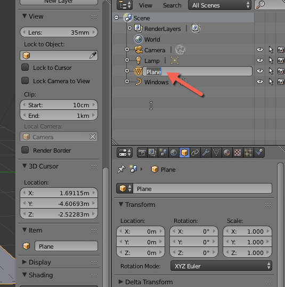Screen dimensions: 285x287
Task: Click the scene icon in properties breadcrumb
Action: [134, 169]
